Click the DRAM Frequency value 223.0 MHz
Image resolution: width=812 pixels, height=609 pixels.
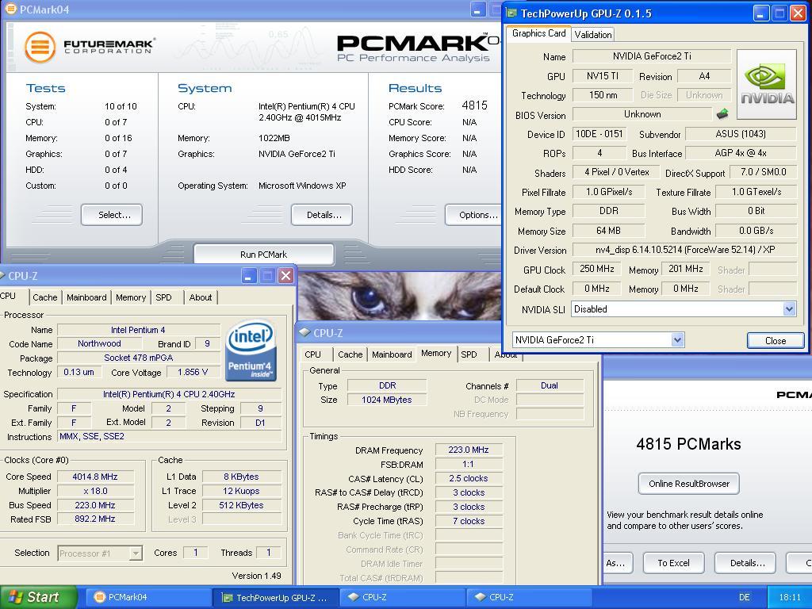point(469,450)
